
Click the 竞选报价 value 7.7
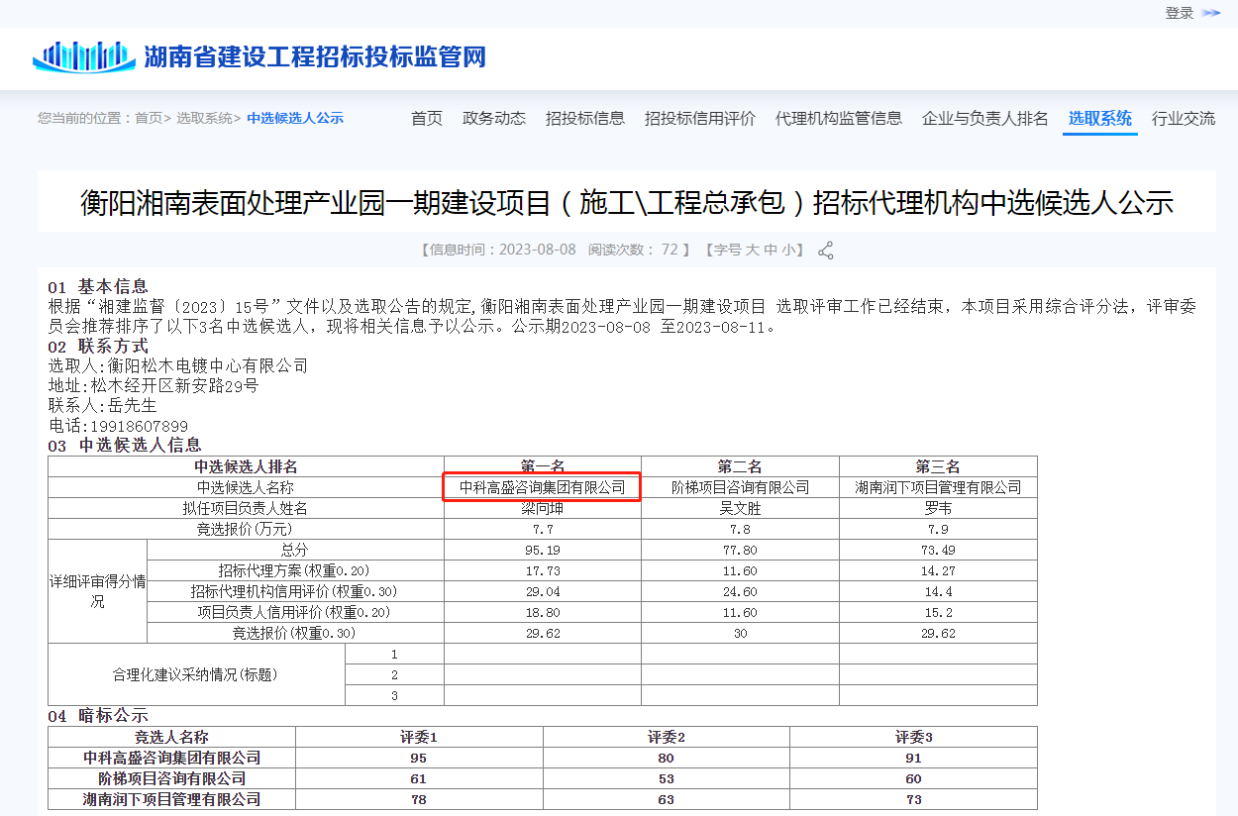coord(543,530)
